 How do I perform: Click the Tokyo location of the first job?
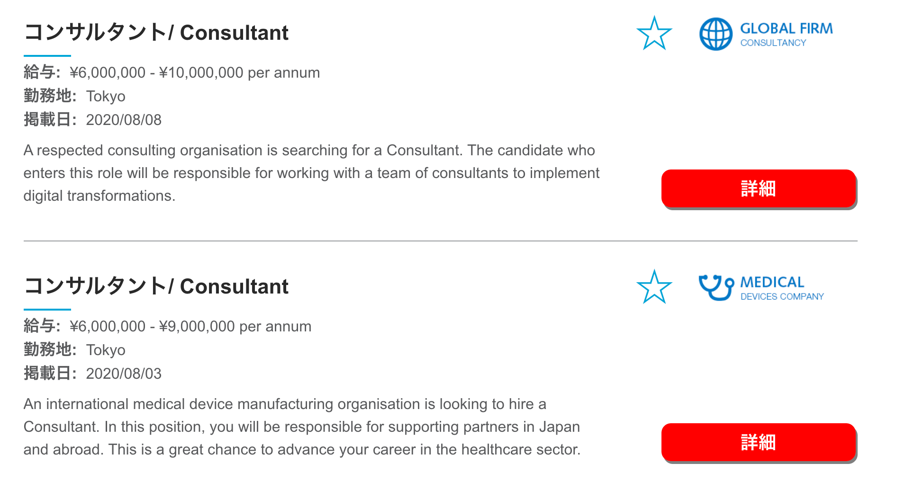pyautogui.click(x=106, y=97)
